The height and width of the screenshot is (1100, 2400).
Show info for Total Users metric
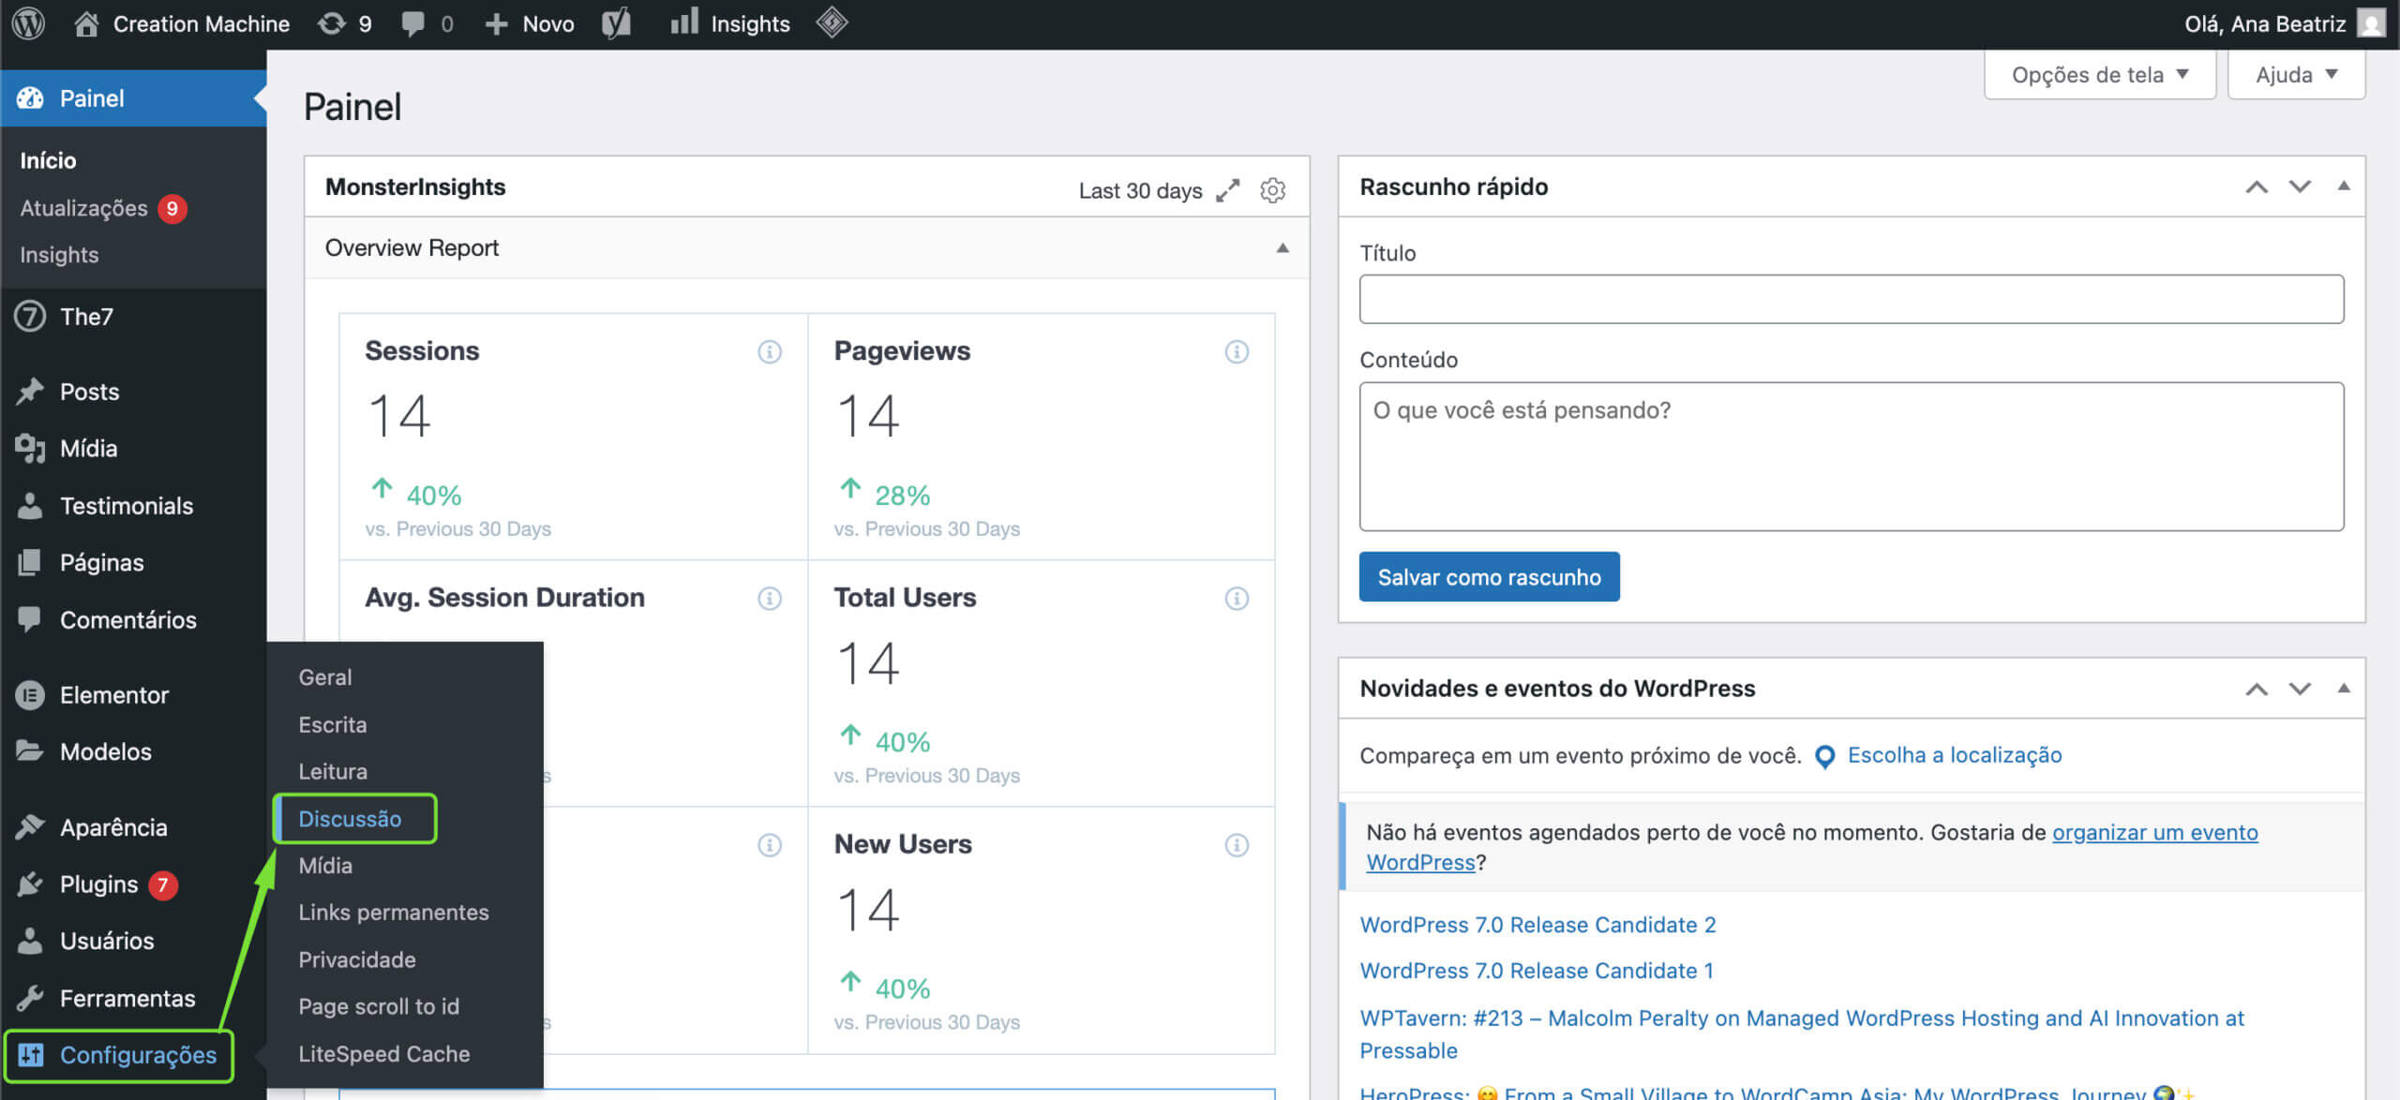coord(1237,598)
